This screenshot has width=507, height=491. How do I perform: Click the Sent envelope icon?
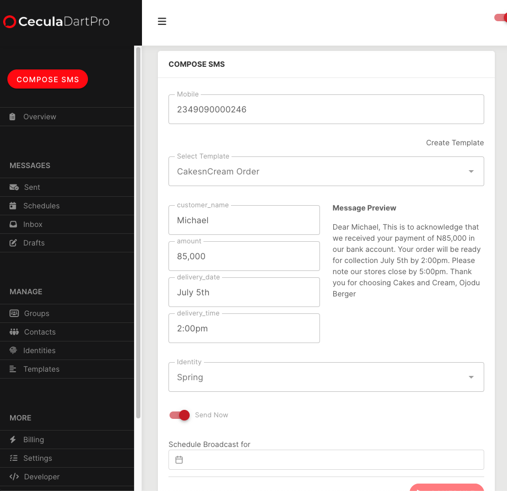point(14,187)
